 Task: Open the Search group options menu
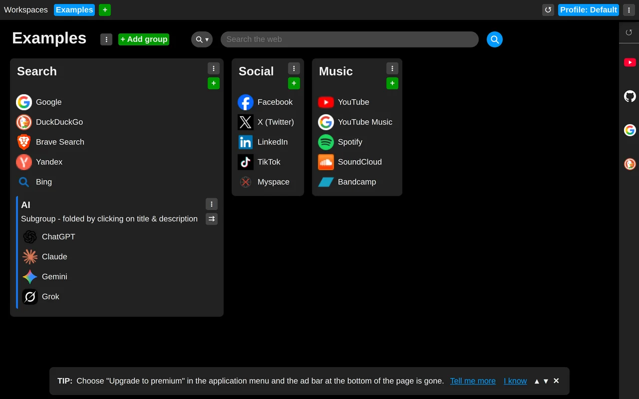(x=214, y=68)
